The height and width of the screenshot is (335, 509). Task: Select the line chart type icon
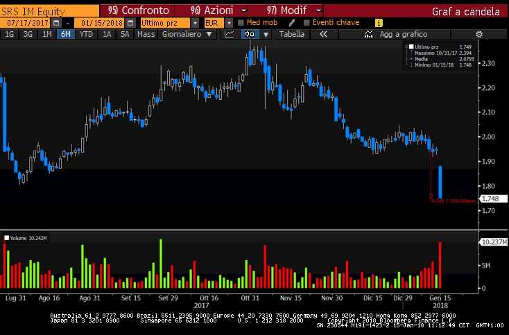point(229,34)
